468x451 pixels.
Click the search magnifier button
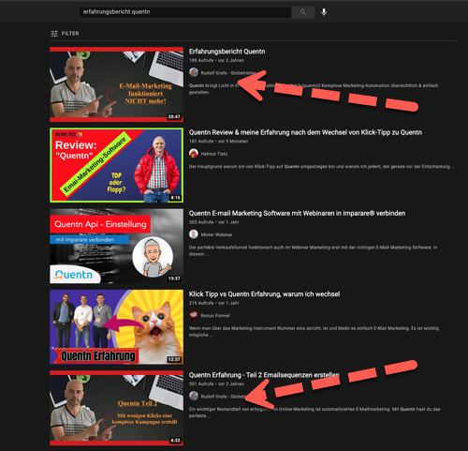click(303, 12)
